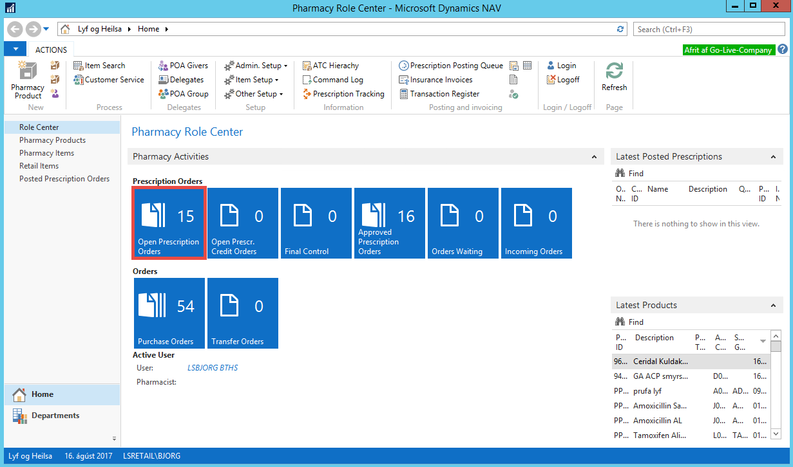Click the Search box field

[x=709, y=29]
